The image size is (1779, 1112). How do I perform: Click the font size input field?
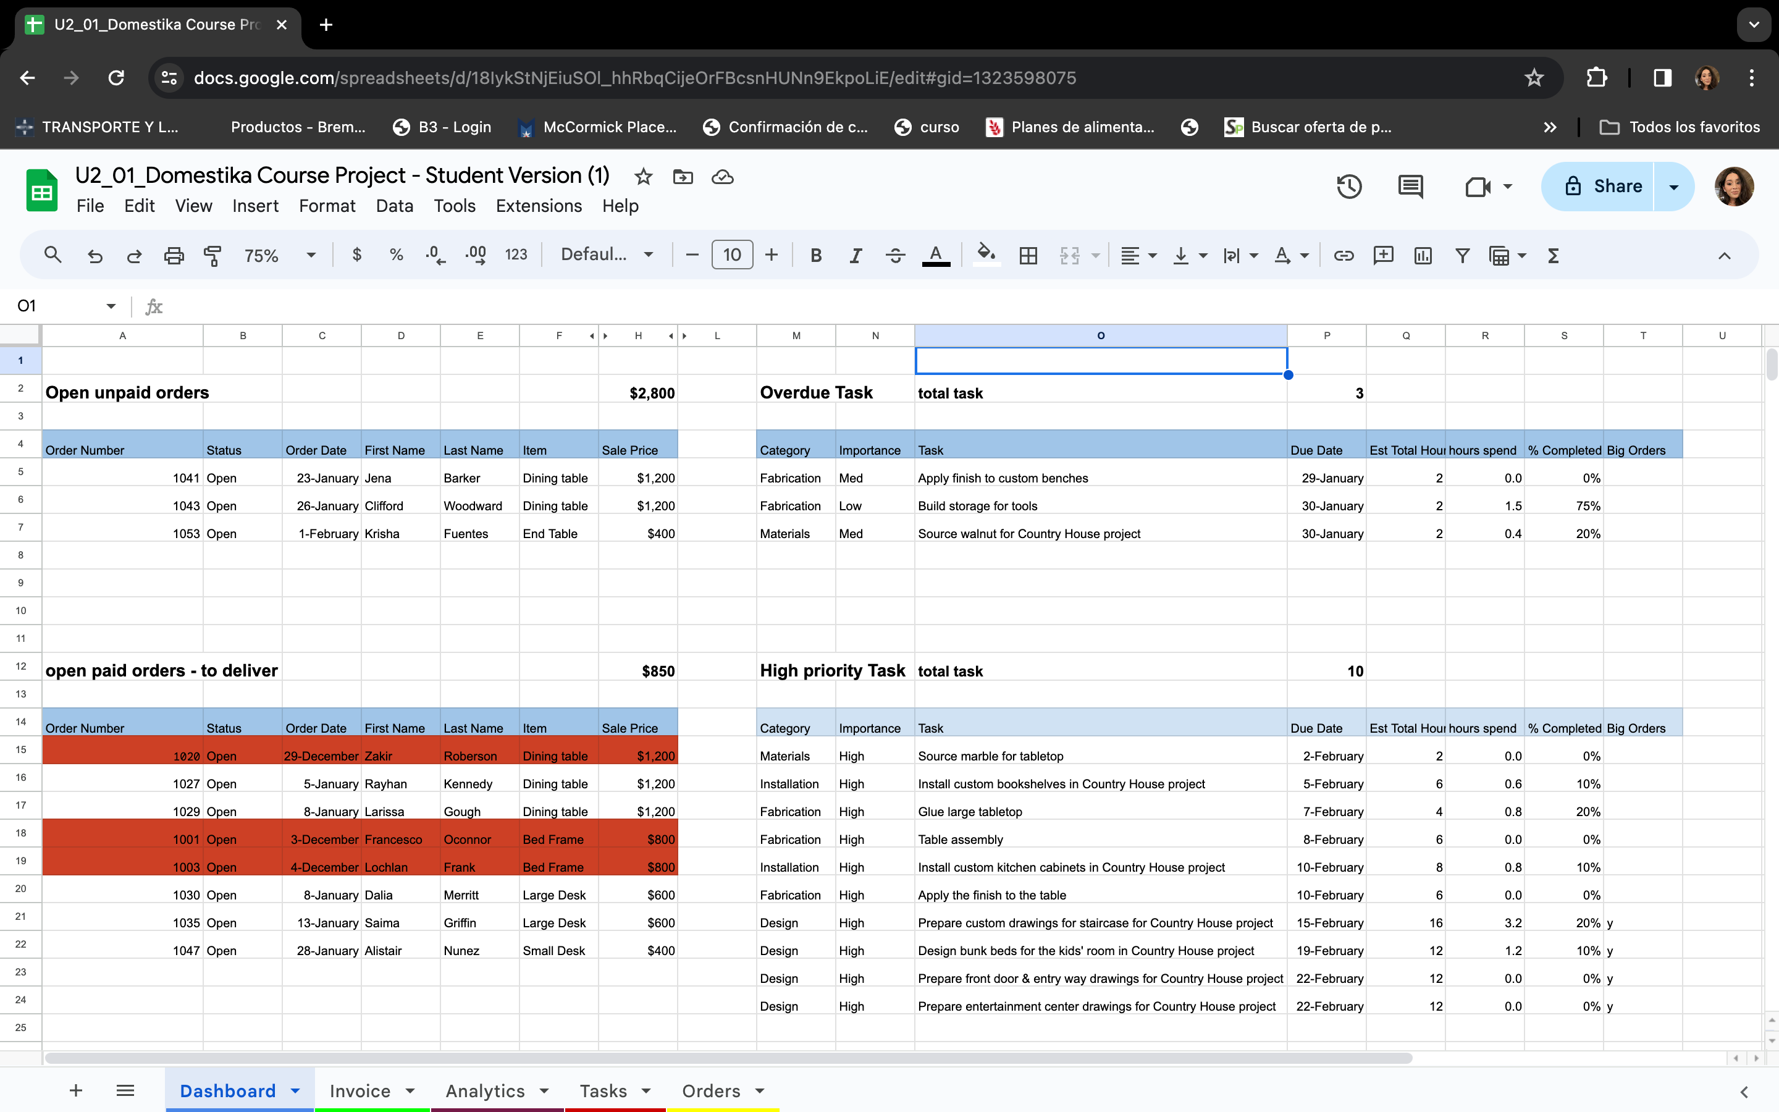tap(731, 255)
